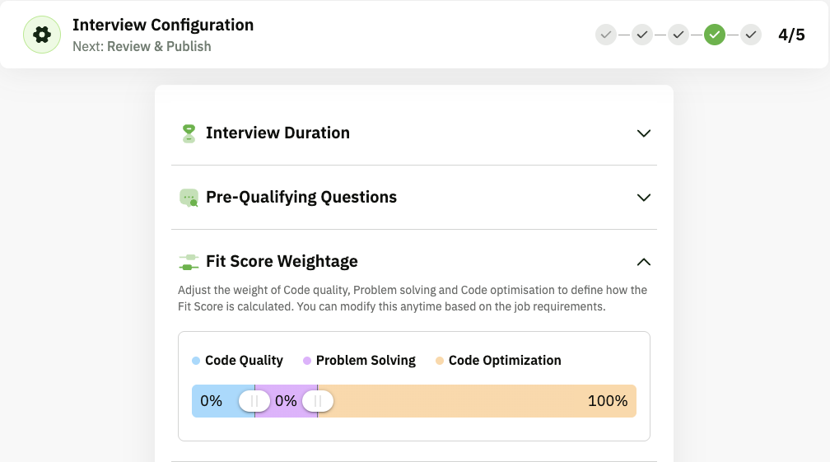Select the green active fourth step circle
830x462 pixels.
tap(715, 35)
